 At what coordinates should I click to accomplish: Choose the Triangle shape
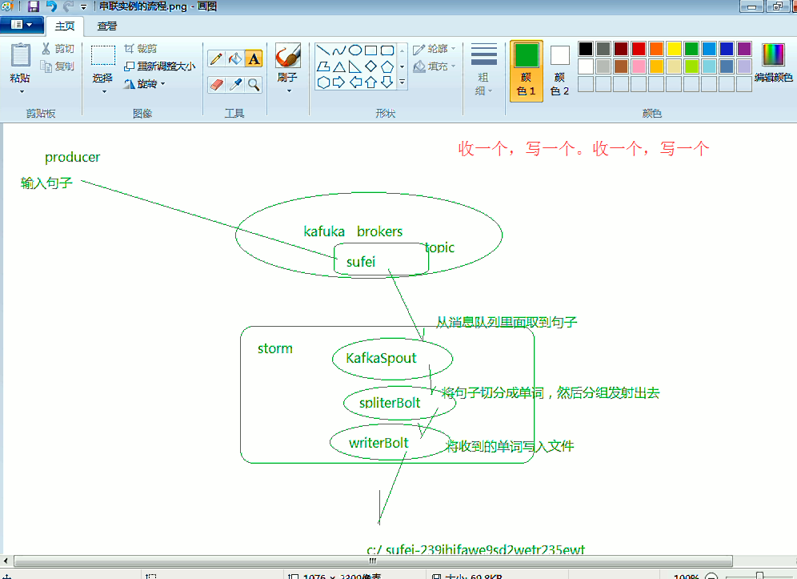click(339, 66)
